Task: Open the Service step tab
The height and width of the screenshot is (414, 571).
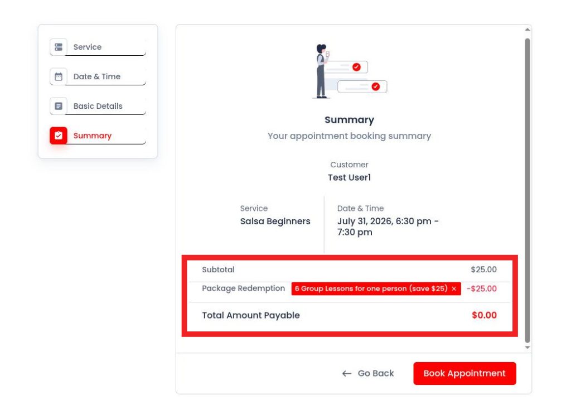Action: click(x=98, y=47)
